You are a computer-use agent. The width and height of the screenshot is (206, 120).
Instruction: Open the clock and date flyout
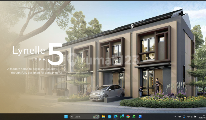click(202, 117)
